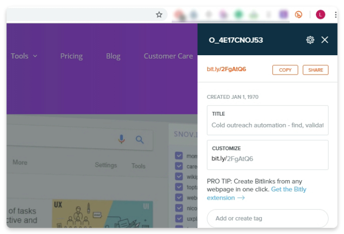The image size is (344, 234).
Task: Open Bitly panel settings gear
Action: click(x=310, y=40)
